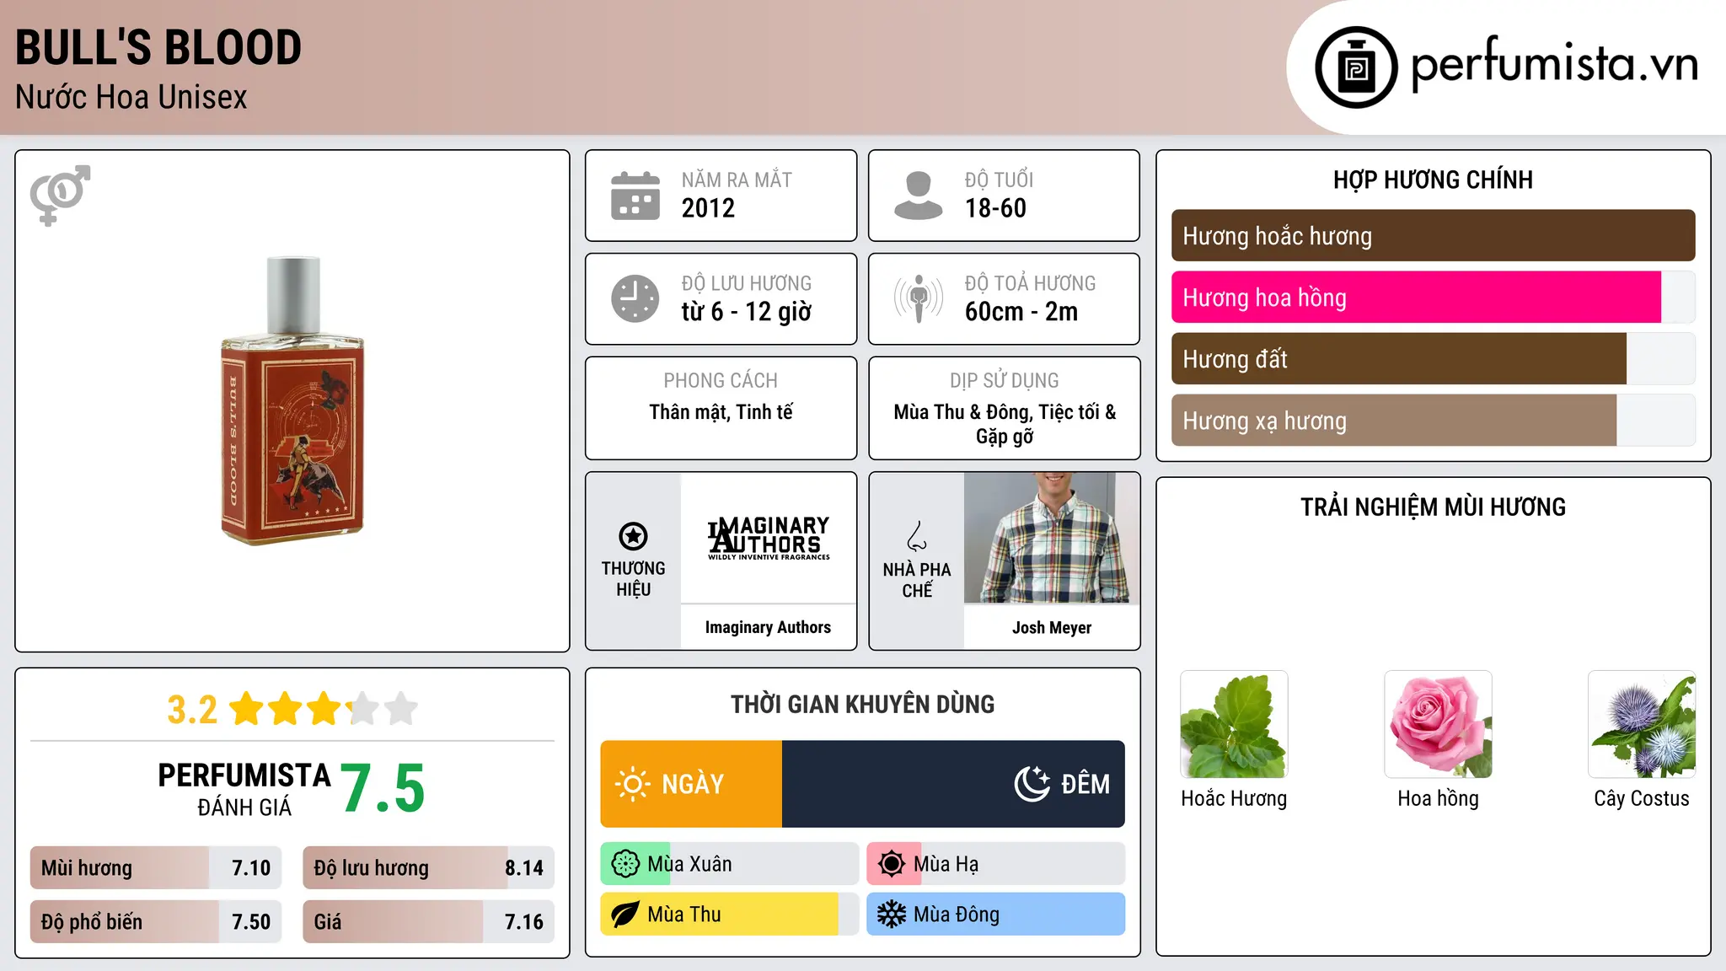Click the Hương xạ hương accord bar
Viewport: 1726px width, 971px height.
click(1394, 421)
